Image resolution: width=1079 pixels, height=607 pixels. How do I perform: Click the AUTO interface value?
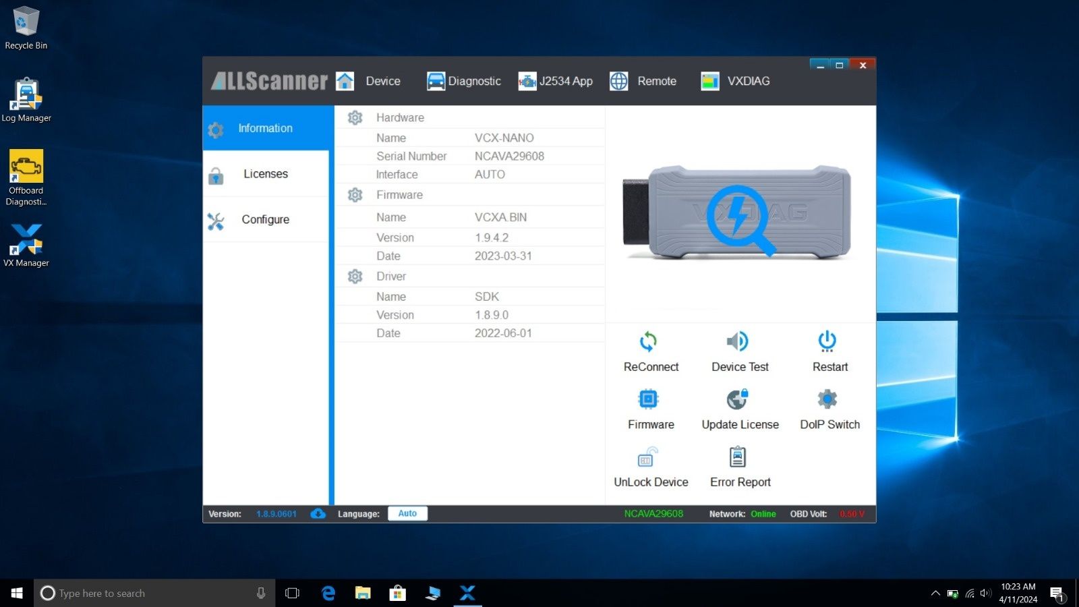(x=490, y=175)
